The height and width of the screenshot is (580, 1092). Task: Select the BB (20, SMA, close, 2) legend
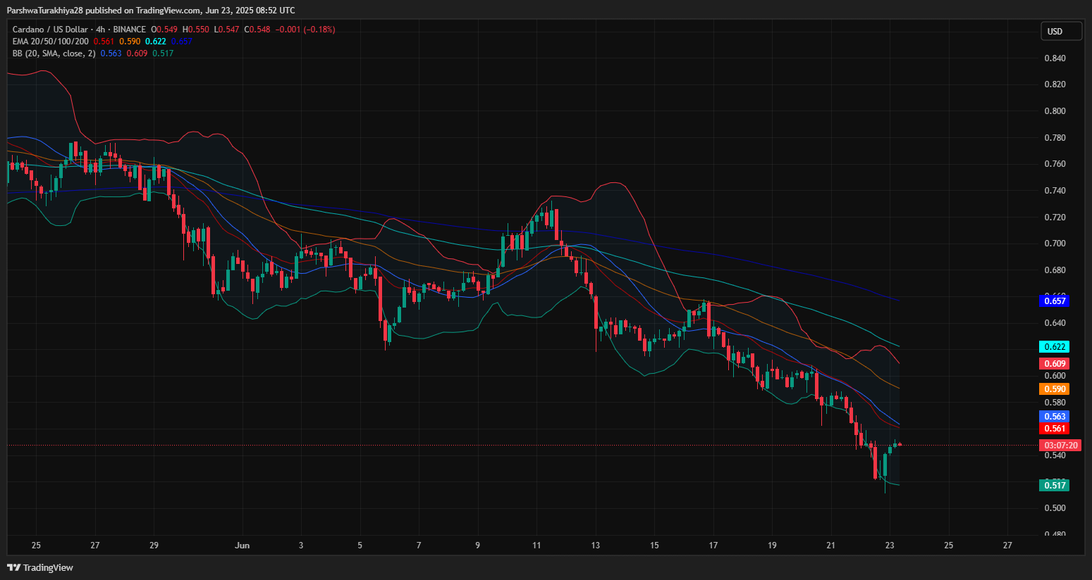[54, 53]
